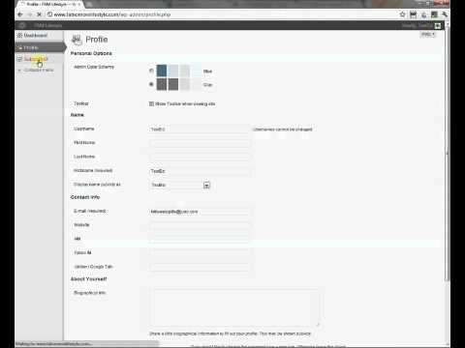Expand the Help tab dropdown
465x348 pixels.
pyautogui.click(x=428, y=35)
